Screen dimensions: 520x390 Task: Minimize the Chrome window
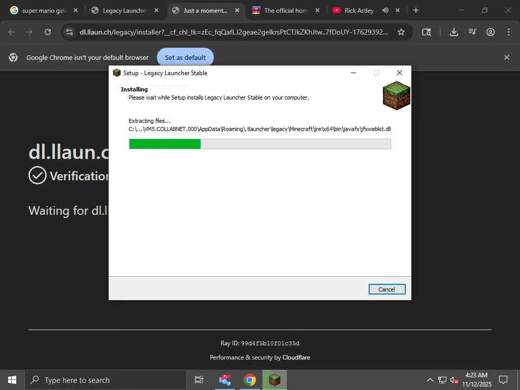tap(461, 11)
